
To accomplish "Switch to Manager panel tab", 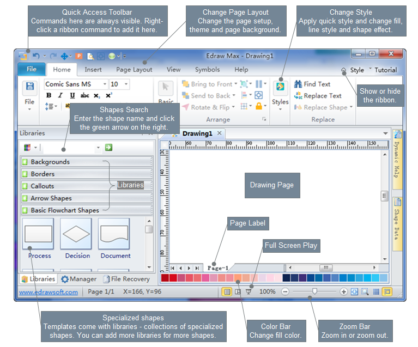I will (79, 279).
